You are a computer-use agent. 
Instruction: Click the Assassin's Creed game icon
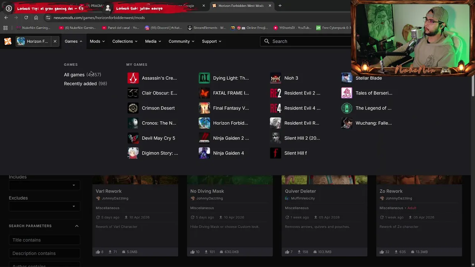[133, 78]
